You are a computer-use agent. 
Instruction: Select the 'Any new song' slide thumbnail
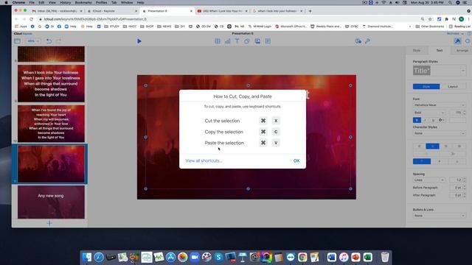pyautogui.click(x=51, y=202)
